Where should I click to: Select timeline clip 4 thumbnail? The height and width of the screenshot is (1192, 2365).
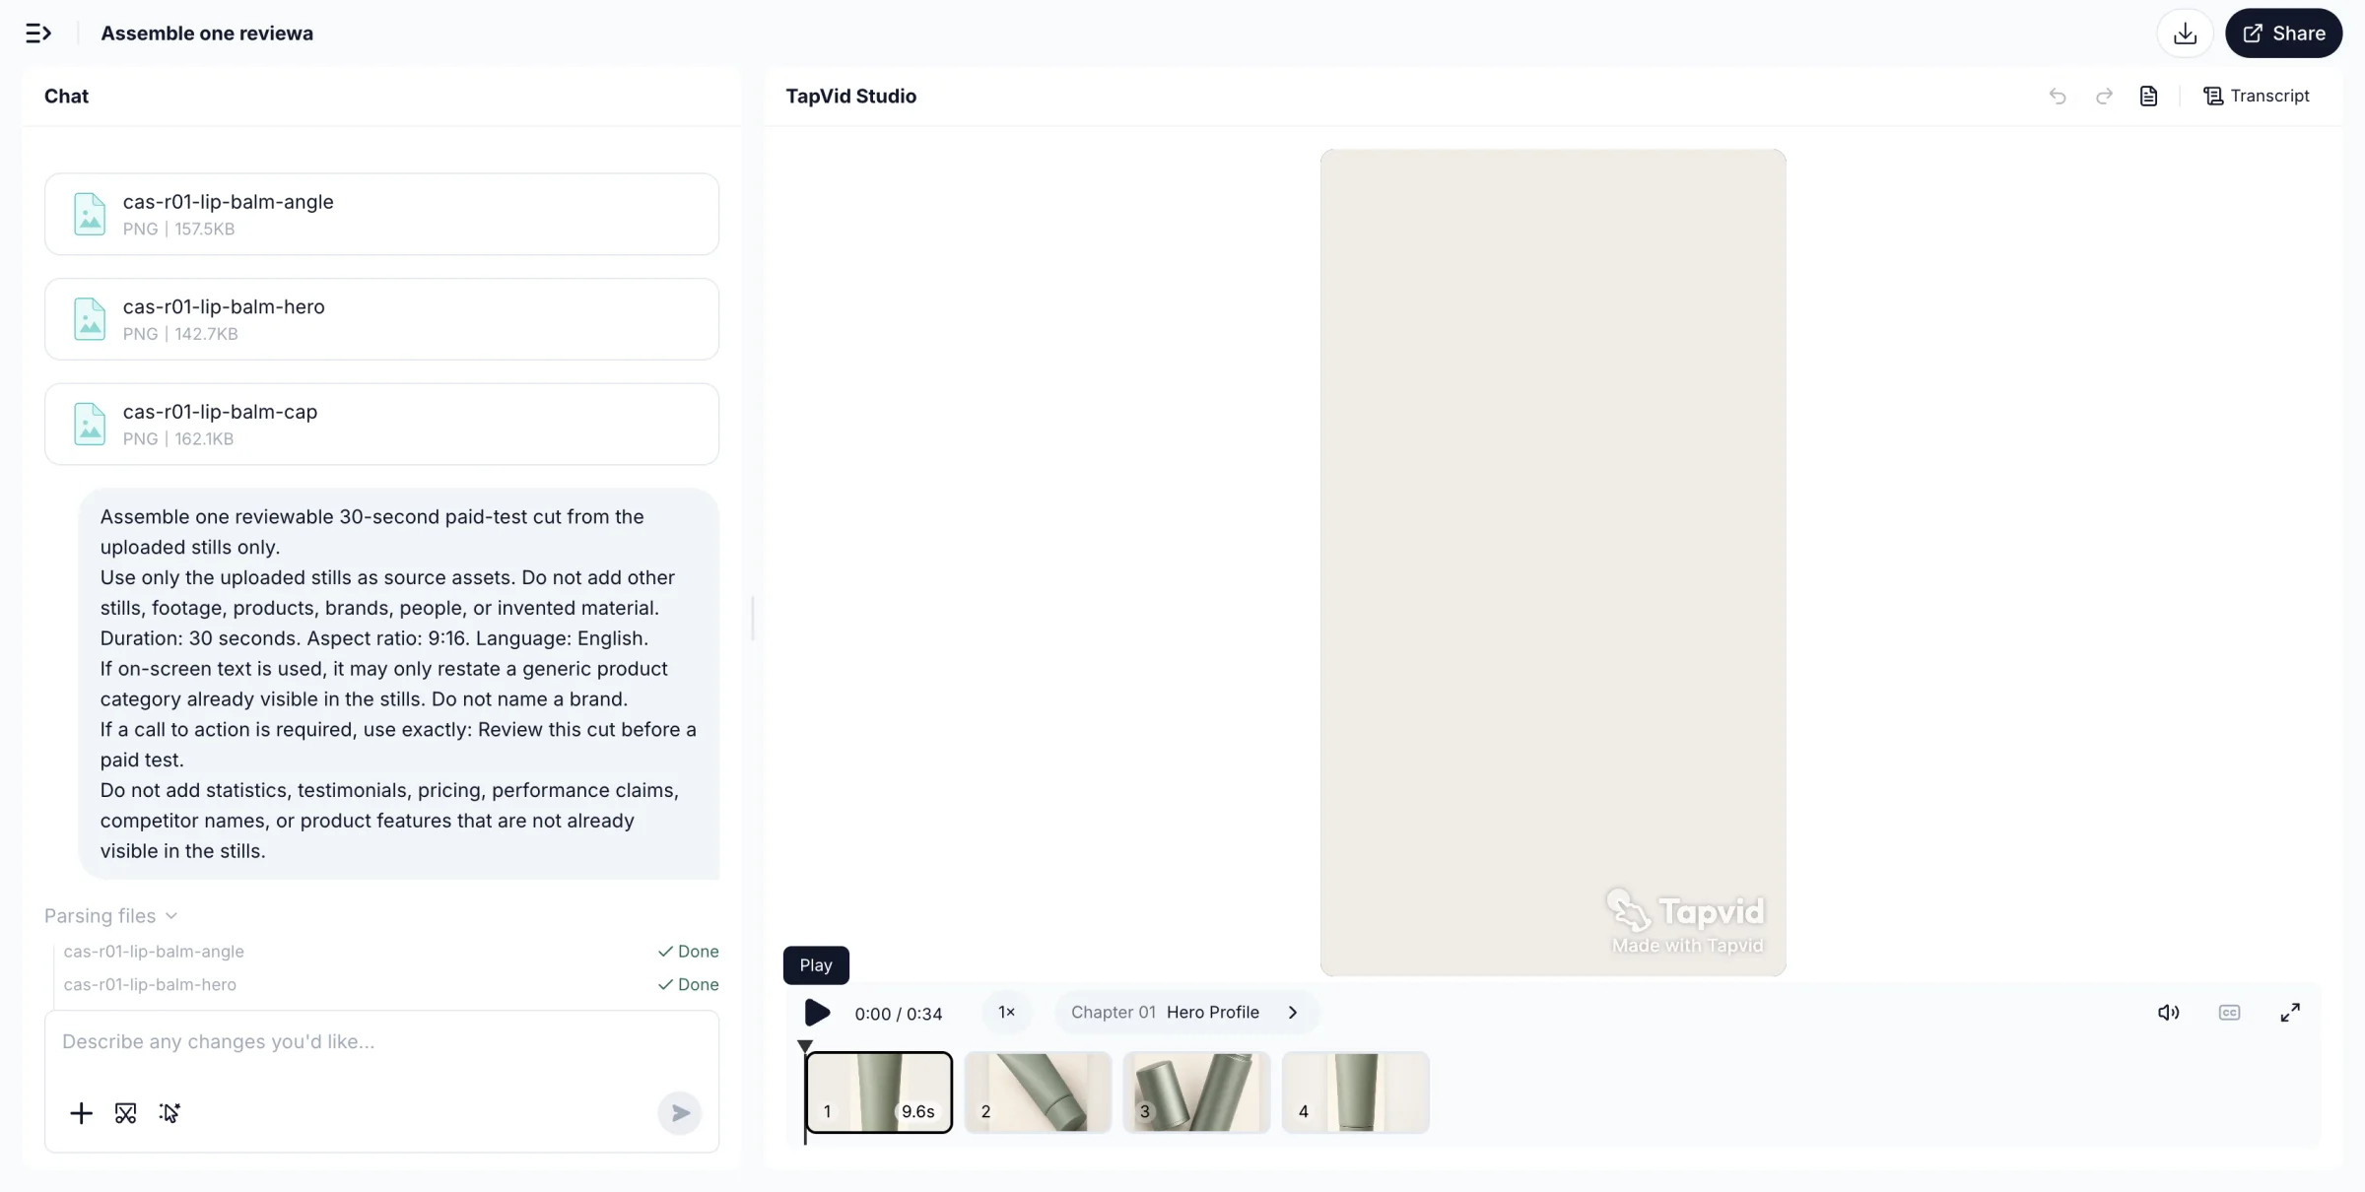pyautogui.click(x=1355, y=1093)
